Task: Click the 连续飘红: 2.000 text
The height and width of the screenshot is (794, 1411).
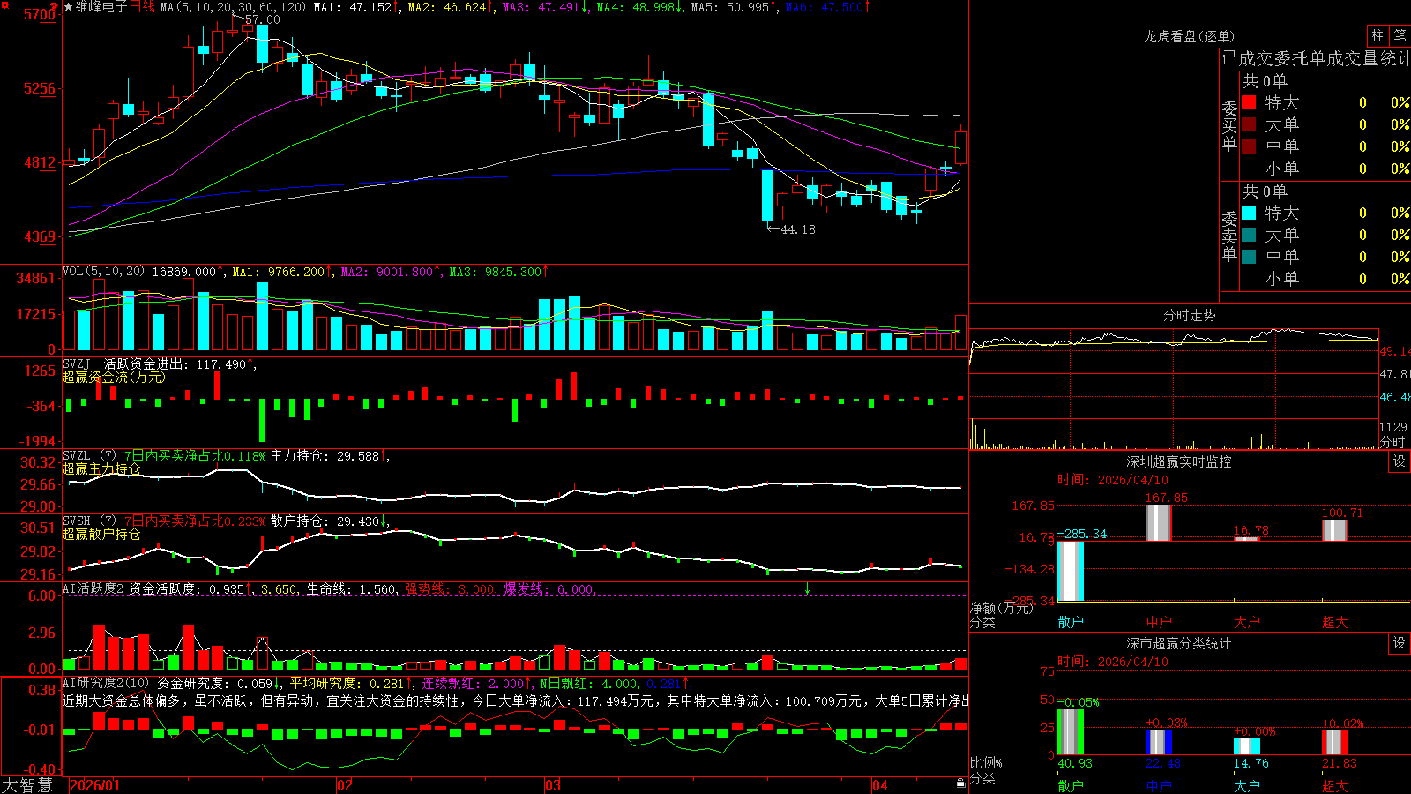Action: click(473, 684)
